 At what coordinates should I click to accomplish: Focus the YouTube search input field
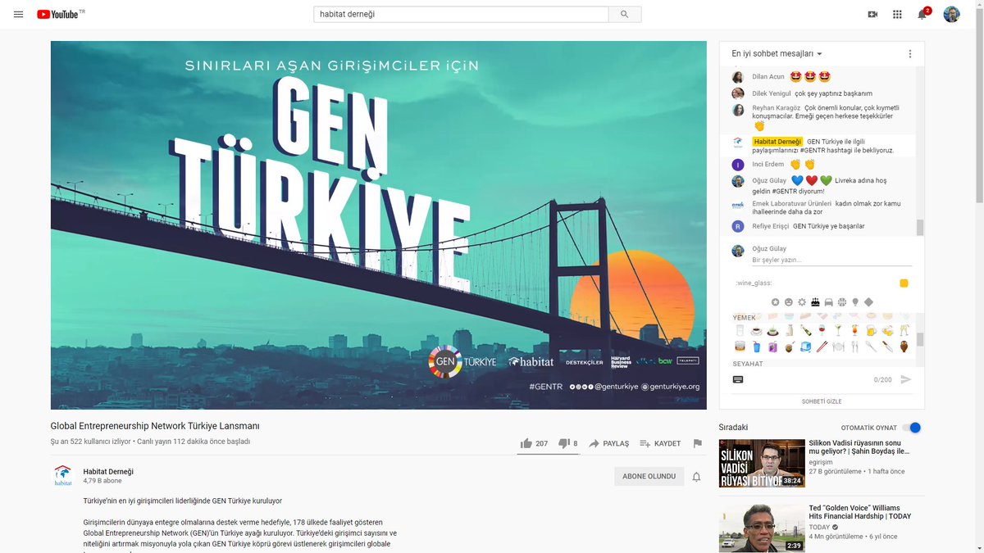click(x=461, y=14)
